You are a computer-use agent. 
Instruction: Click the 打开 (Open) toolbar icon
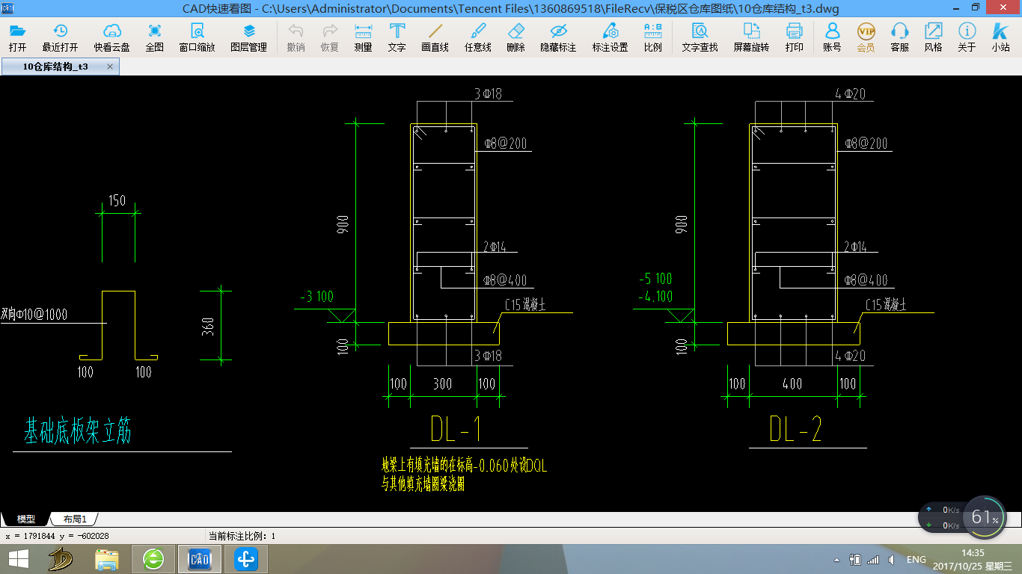17,37
